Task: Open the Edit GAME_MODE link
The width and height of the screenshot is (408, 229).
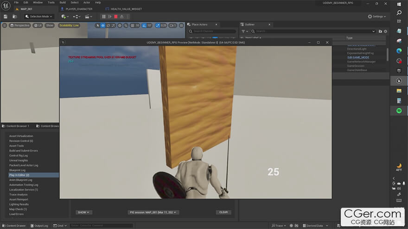Action: click(358, 57)
